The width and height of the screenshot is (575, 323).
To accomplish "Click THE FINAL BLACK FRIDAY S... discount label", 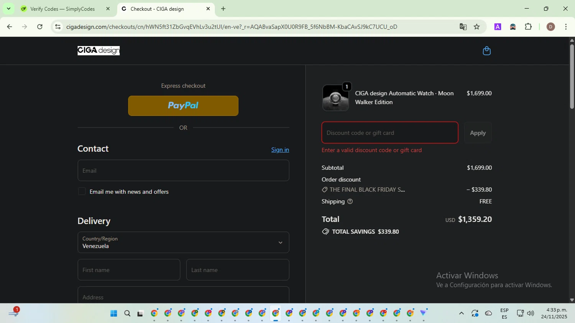I will coord(367,190).
